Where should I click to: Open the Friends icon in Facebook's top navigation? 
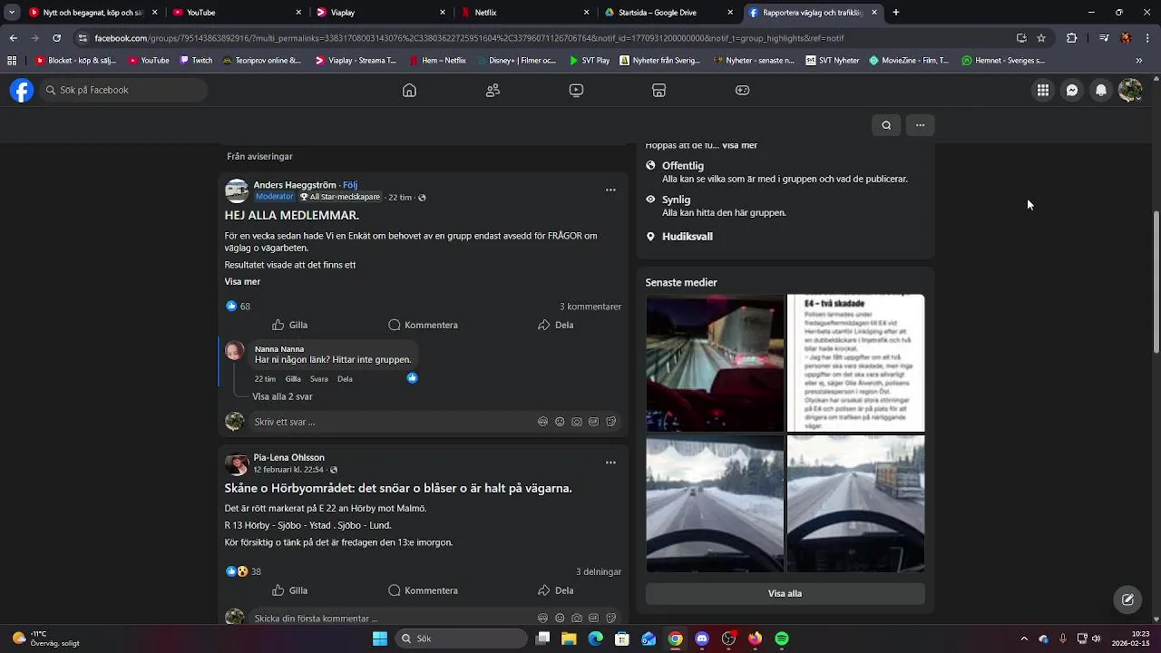pyautogui.click(x=493, y=90)
